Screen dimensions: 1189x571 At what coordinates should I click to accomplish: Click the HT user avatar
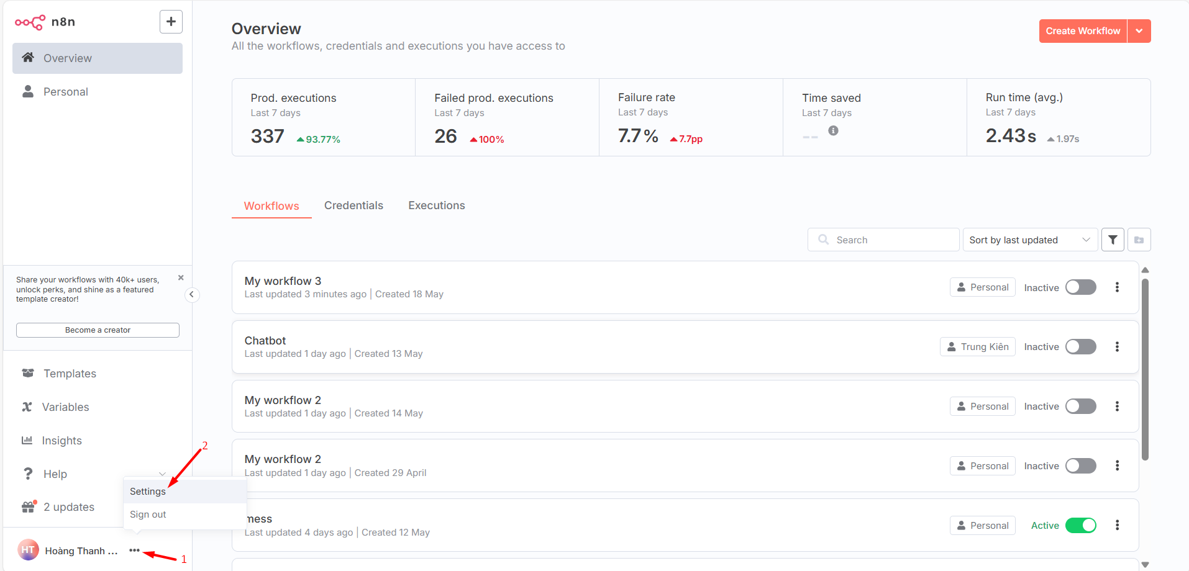pyautogui.click(x=28, y=550)
